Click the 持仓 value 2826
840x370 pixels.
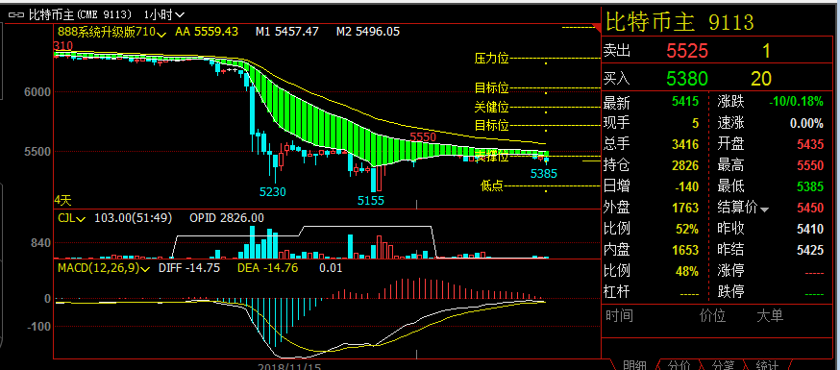pyautogui.click(x=686, y=165)
